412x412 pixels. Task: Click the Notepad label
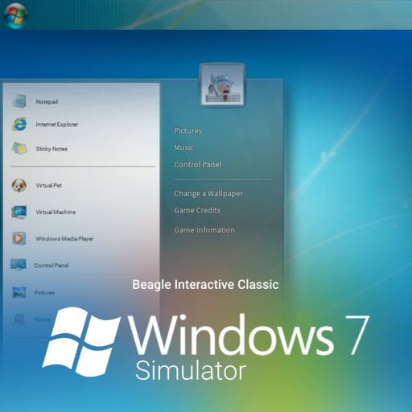[47, 101]
